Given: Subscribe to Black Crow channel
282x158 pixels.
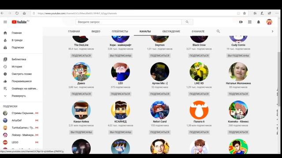Looking at the screenshot, I should pos(199,56).
